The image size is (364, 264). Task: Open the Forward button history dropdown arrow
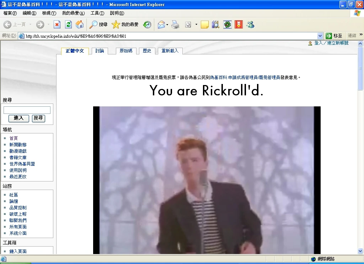(x=48, y=25)
